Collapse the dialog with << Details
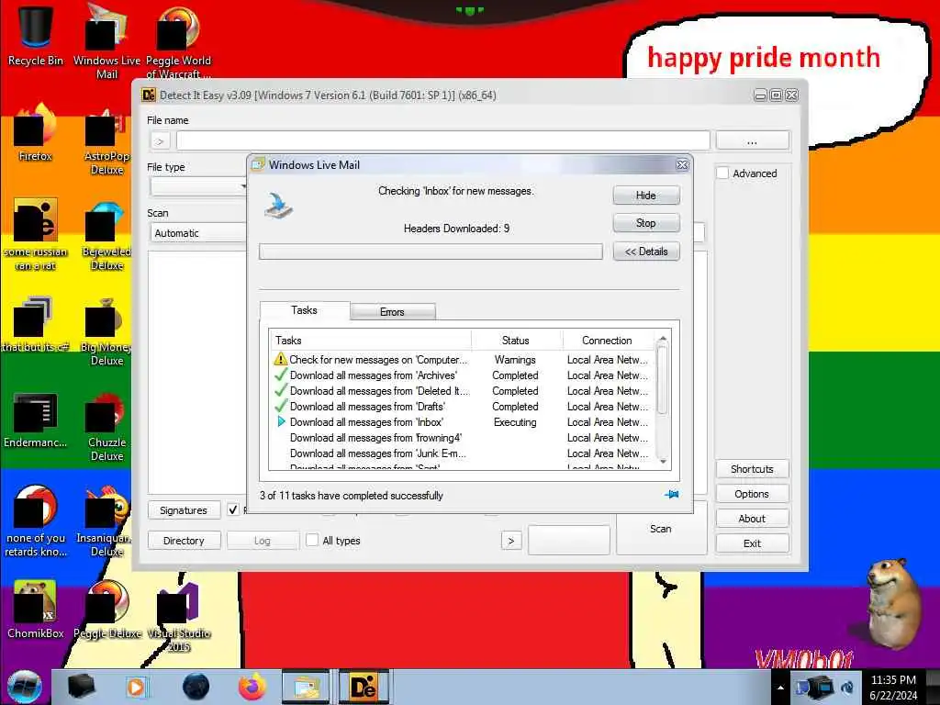The width and height of the screenshot is (940, 705). click(646, 252)
